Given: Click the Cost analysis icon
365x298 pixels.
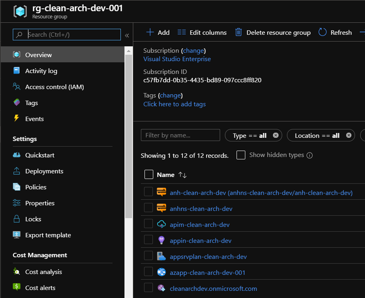Looking at the screenshot, I should point(16,271).
